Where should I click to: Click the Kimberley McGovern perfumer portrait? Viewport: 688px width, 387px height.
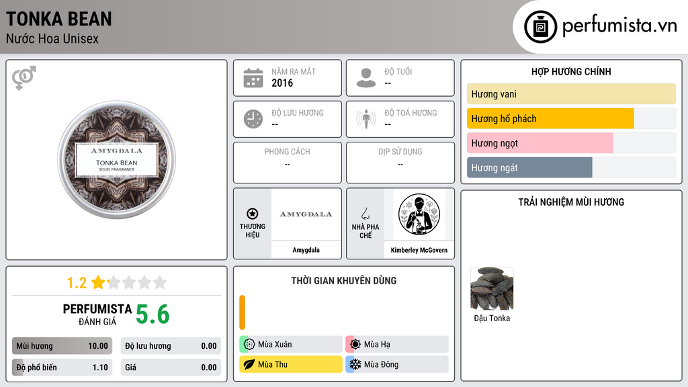(x=419, y=214)
